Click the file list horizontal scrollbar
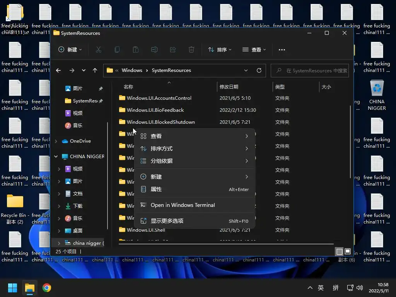396x297 pixels. (226, 244)
